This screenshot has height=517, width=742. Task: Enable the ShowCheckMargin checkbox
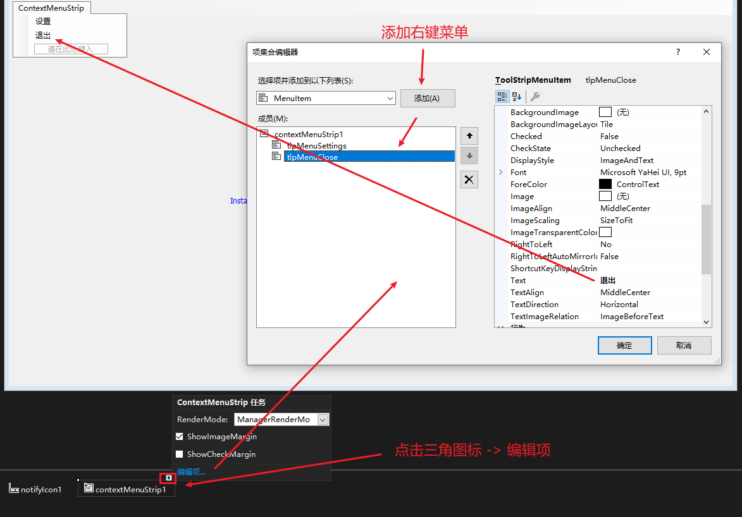tap(180, 454)
